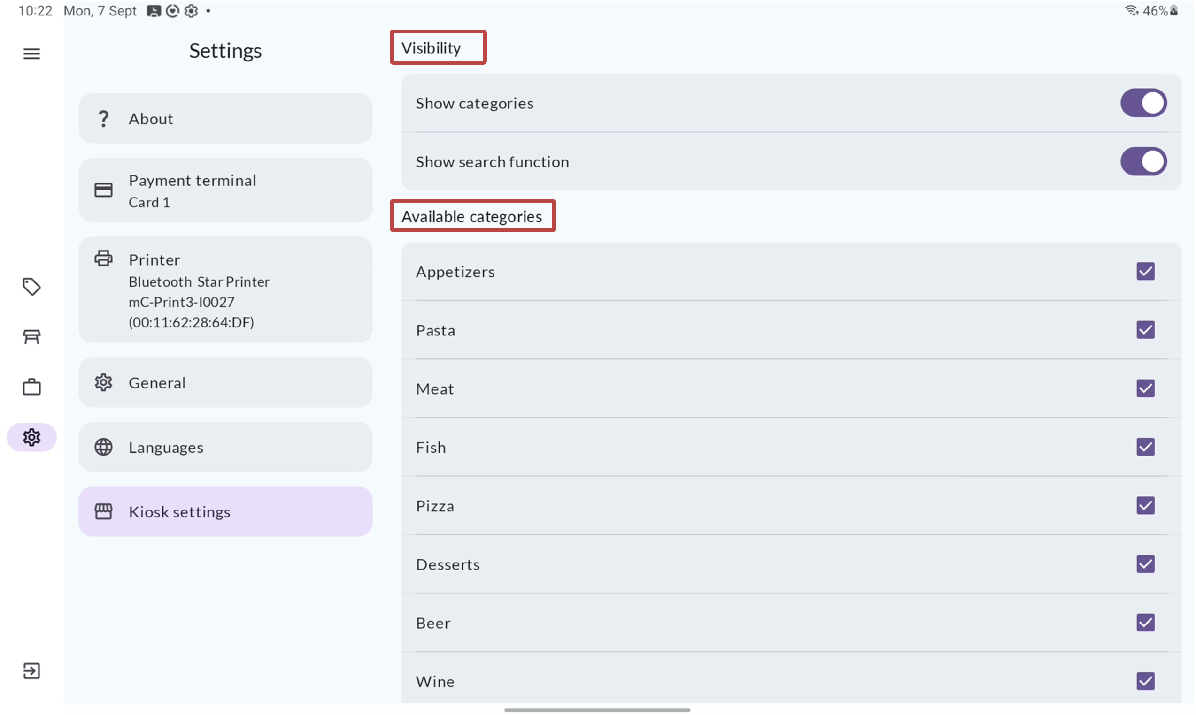Open the About settings section
The image size is (1196, 715).
click(225, 119)
